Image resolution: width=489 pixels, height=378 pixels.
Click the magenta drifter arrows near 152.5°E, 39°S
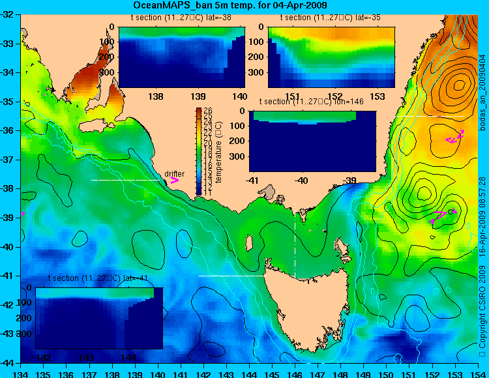(443, 215)
